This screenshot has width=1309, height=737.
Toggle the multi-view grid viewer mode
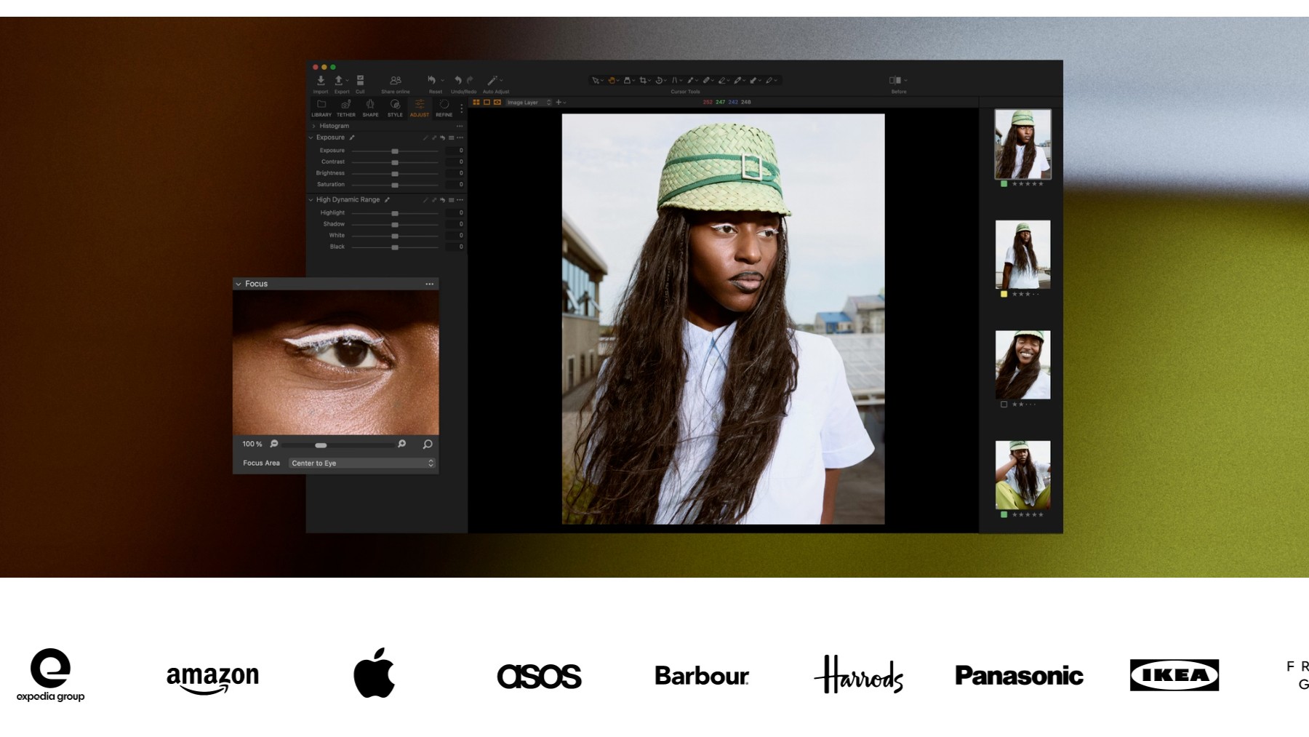(x=476, y=103)
